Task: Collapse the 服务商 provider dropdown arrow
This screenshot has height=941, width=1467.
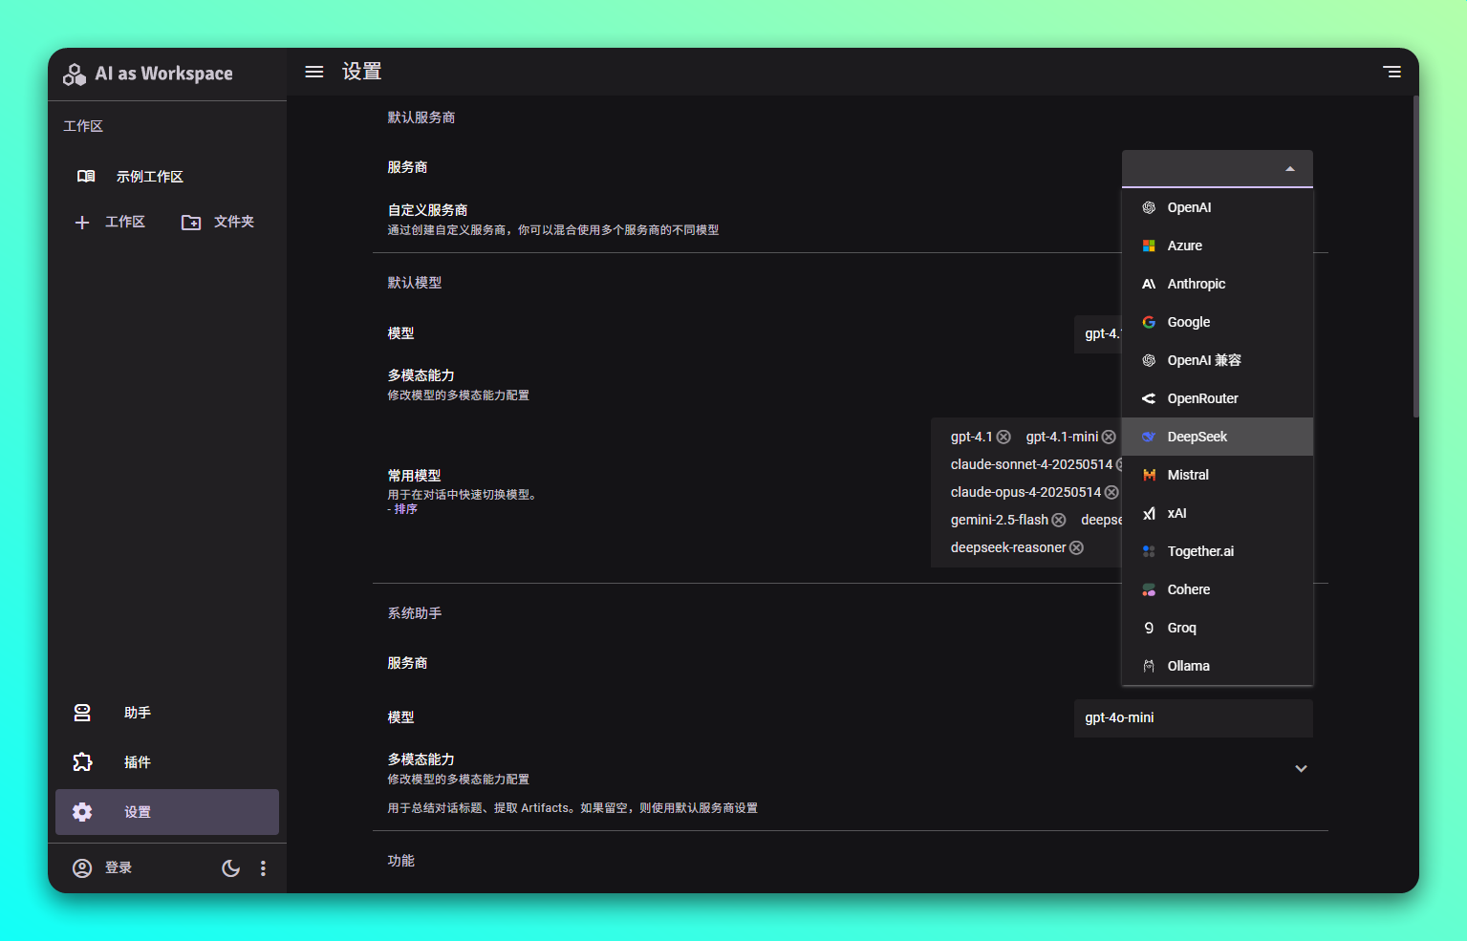Action: click(1290, 169)
